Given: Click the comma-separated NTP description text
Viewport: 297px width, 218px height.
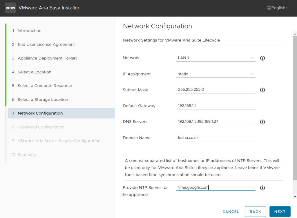Looking at the screenshot, I should [202, 167].
